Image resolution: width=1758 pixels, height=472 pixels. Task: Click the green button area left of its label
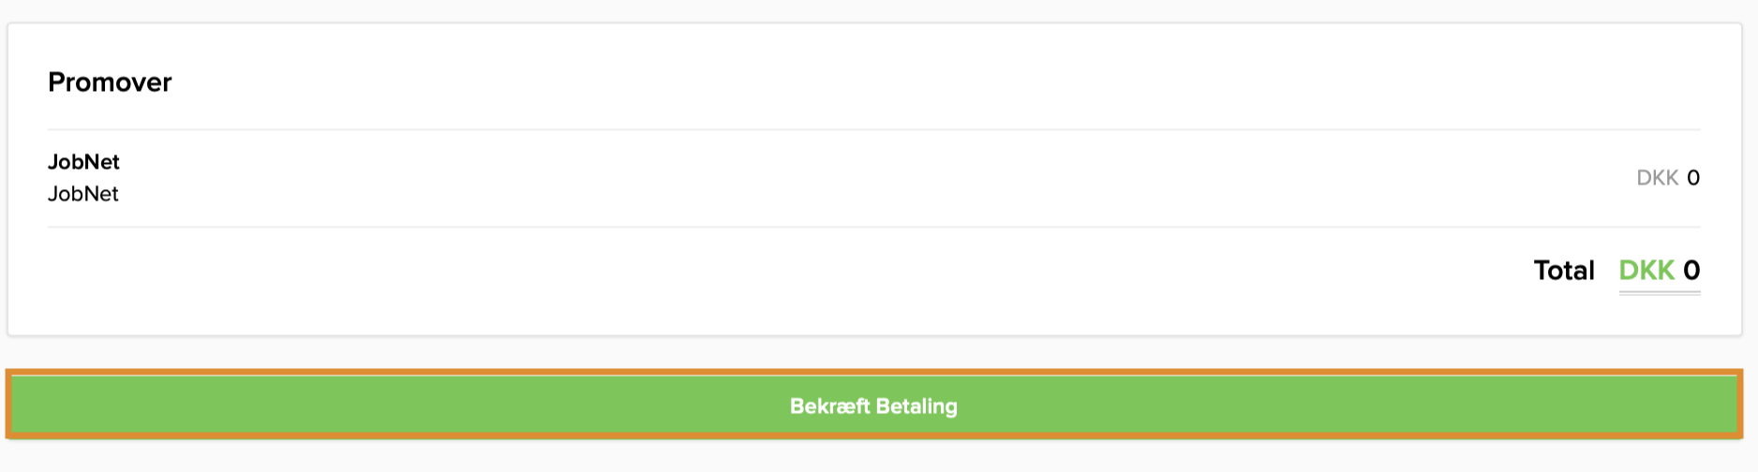pos(375,406)
